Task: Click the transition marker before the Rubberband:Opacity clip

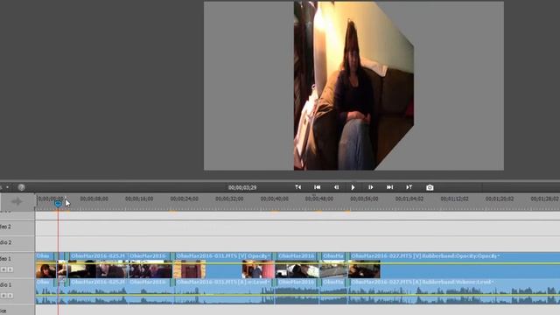Action: 347,256
